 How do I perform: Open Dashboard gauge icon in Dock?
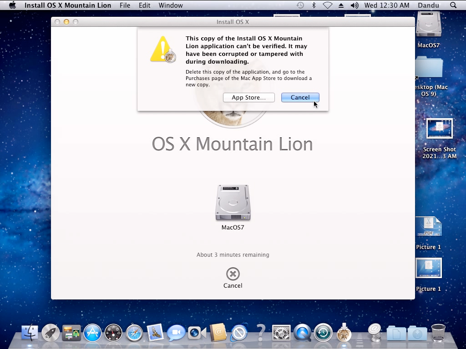tap(113, 332)
